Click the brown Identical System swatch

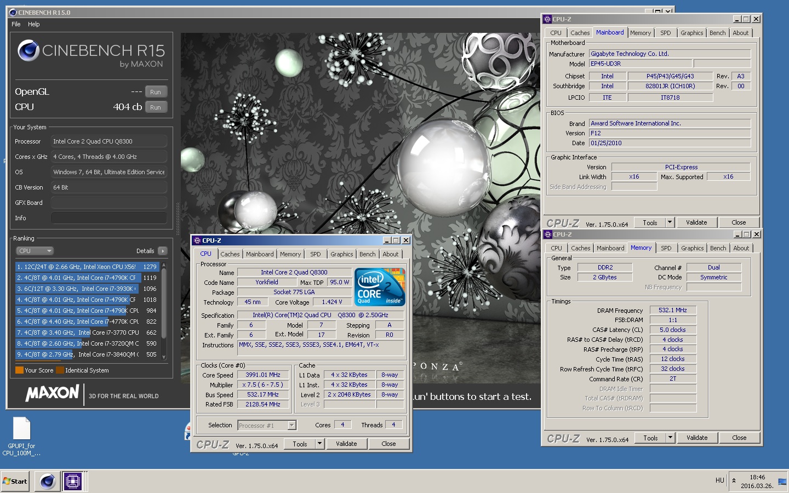(x=60, y=370)
